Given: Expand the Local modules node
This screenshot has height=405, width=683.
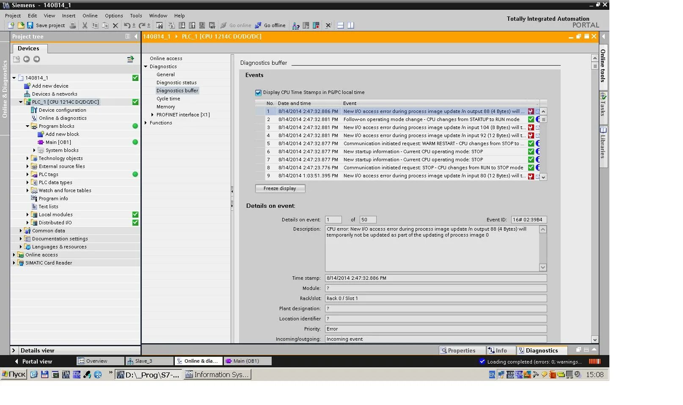Looking at the screenshot, I should (28, 215).
